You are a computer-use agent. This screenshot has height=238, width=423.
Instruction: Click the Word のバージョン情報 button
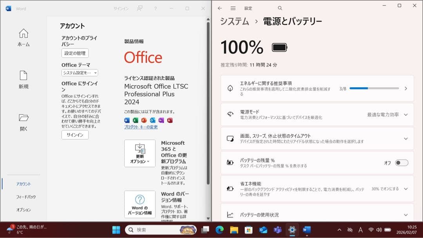click(x=140, y=204)
